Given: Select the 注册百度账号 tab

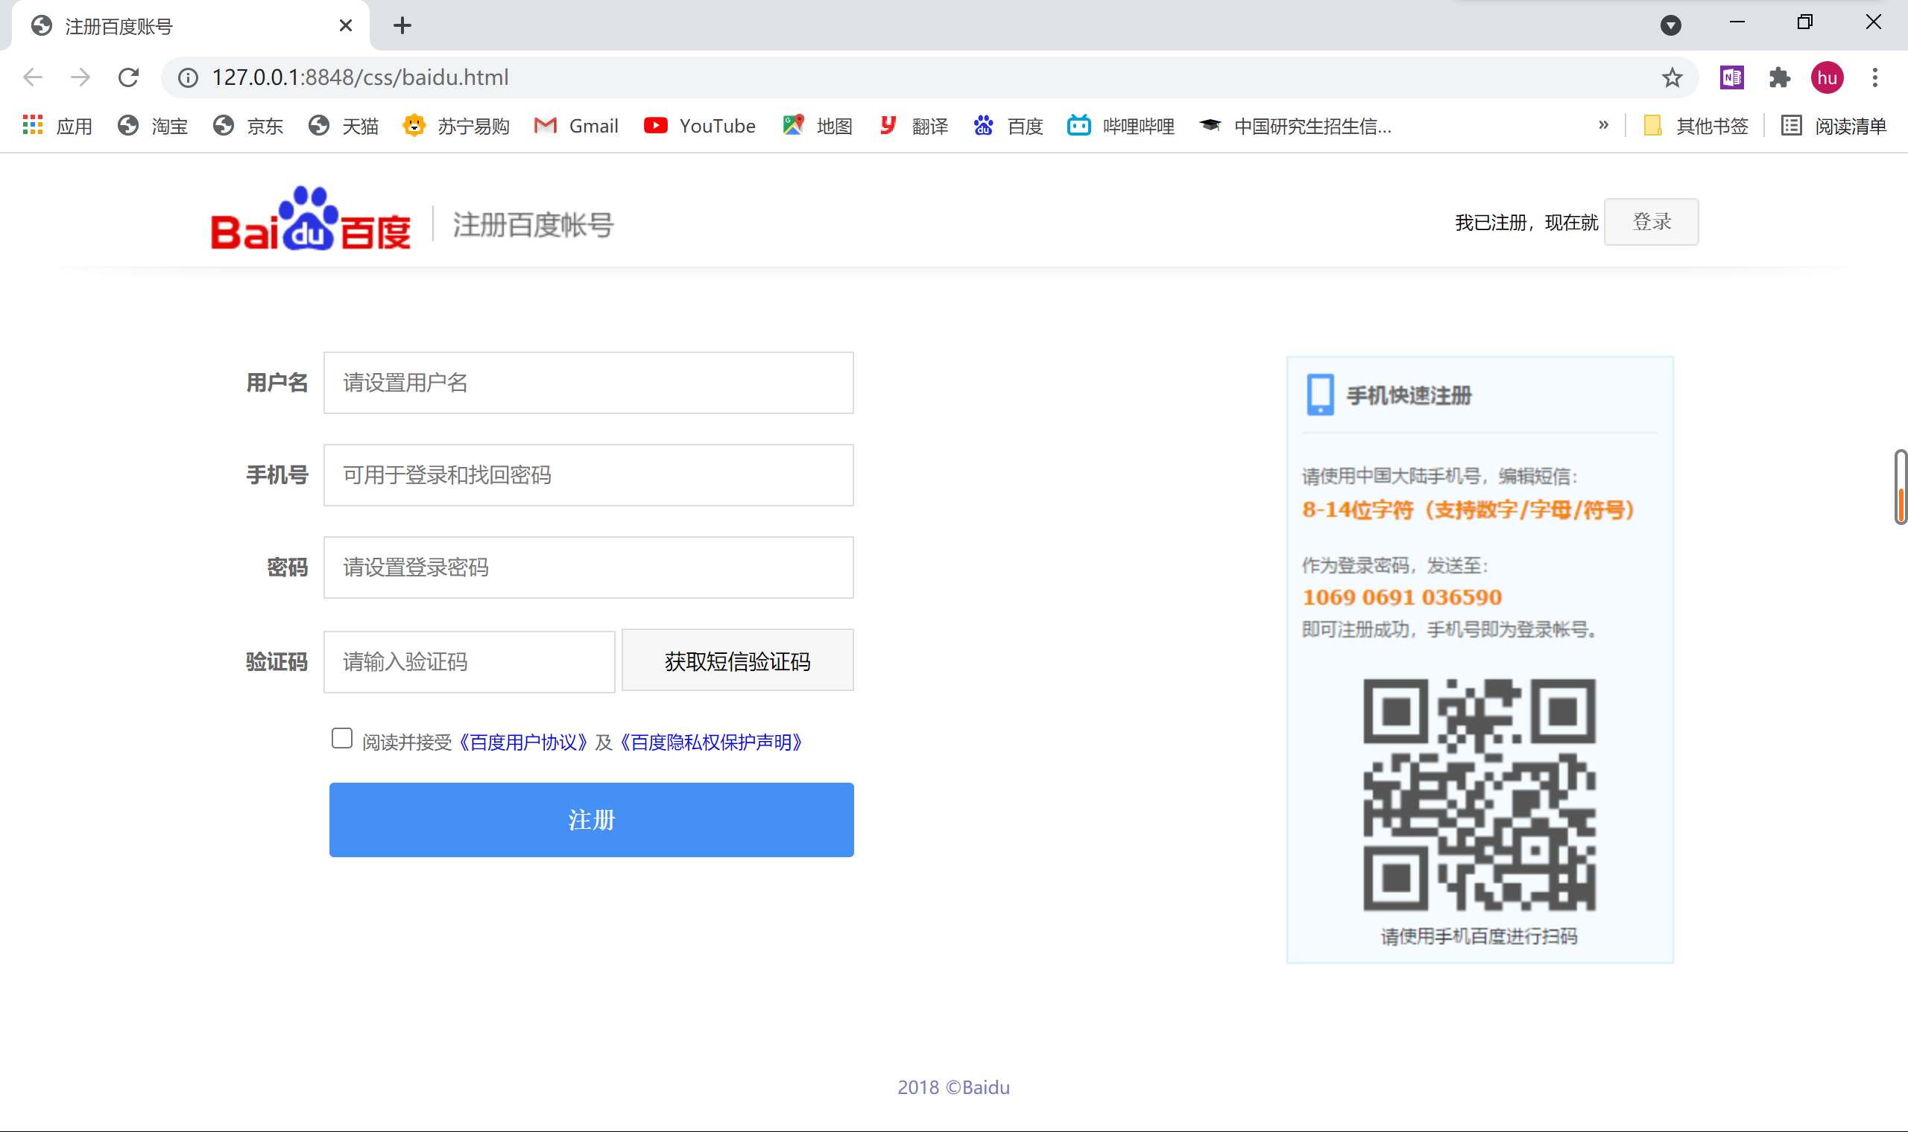Looking at the screenshot, I should coord(191,26).
